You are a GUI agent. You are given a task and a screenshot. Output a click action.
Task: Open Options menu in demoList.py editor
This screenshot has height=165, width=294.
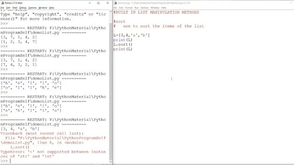coord(145,8)
